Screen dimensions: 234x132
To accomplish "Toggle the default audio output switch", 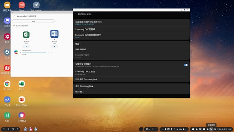I will click(x=186, y=65).
